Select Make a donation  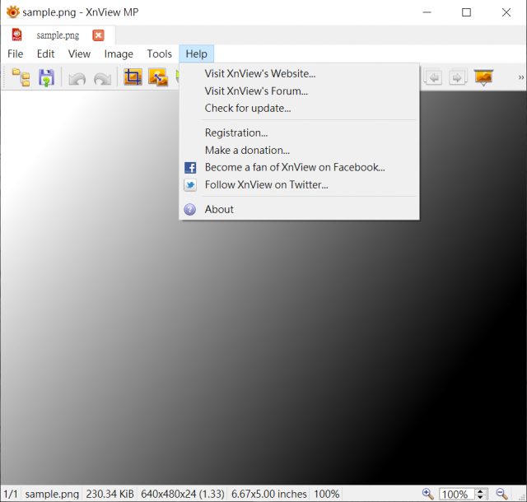click(299, 151)
